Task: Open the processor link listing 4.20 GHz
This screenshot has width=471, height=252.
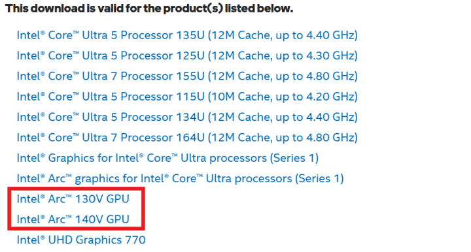Action: pos(187,97)
